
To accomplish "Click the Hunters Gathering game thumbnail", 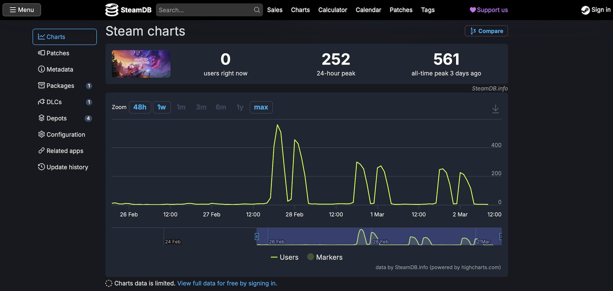I will (x=141, y=64).
